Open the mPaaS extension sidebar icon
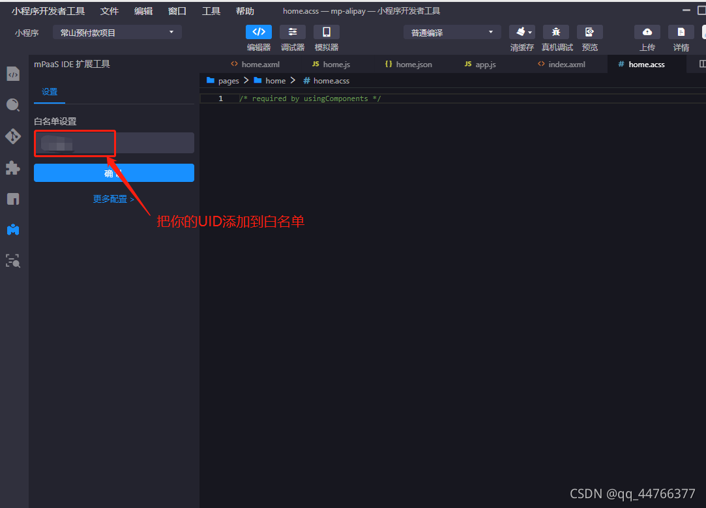 coord(13,230)
